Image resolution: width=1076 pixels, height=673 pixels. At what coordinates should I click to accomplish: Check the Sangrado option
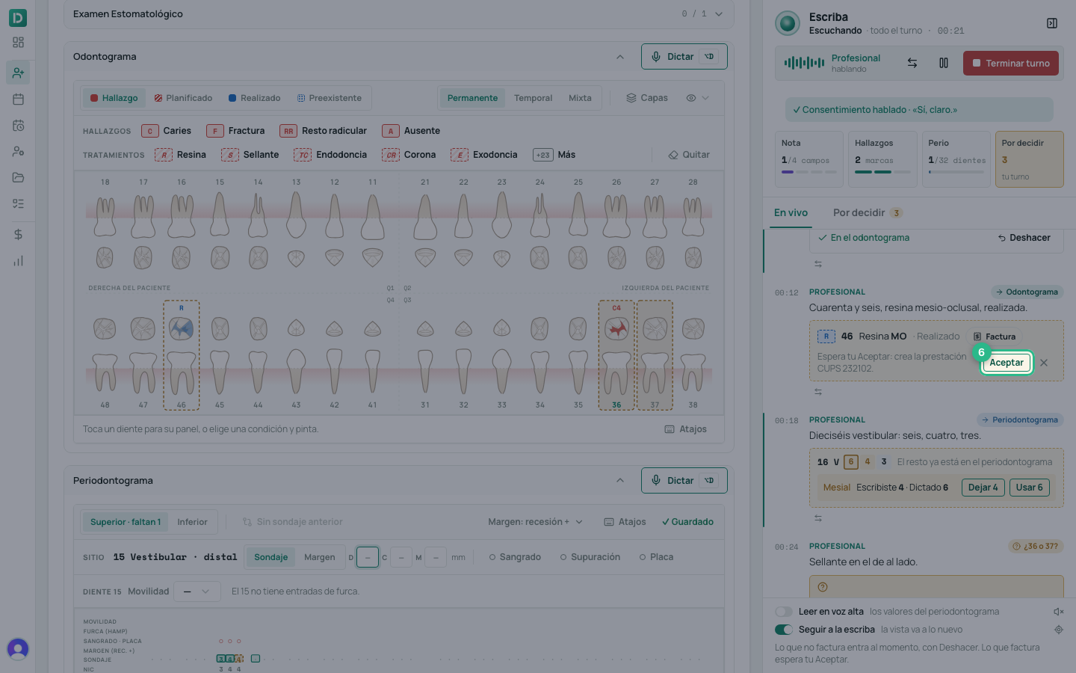point(515,557)
